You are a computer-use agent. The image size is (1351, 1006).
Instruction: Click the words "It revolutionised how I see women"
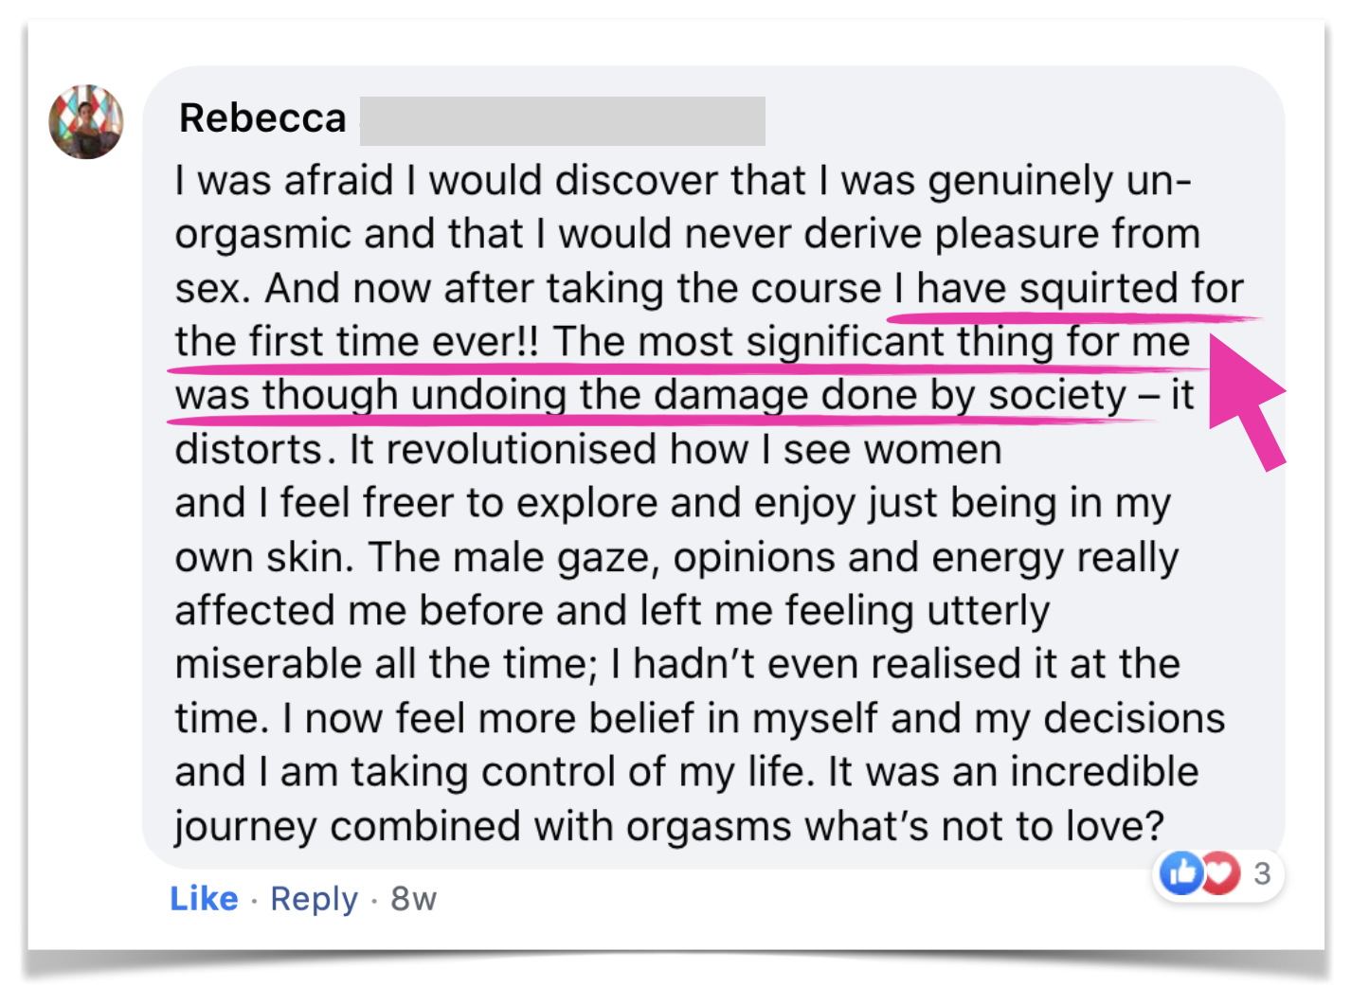[675, 449]
